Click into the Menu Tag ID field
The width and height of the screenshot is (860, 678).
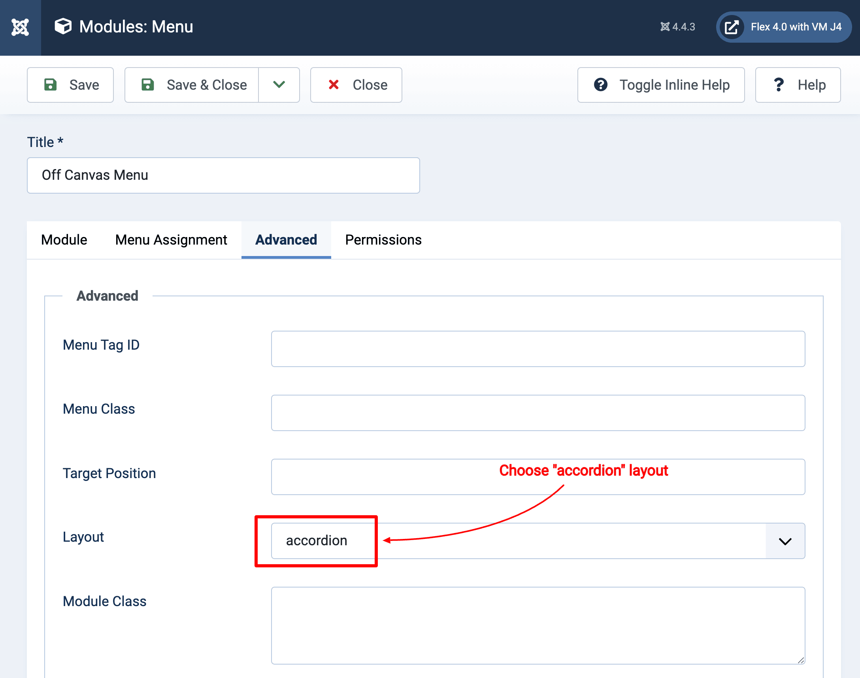(x=537, y=349)
